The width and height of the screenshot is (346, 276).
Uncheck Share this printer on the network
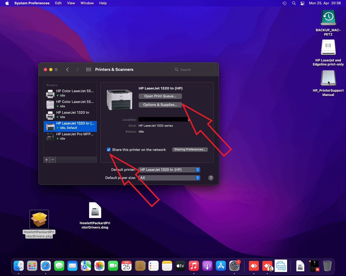pyautogui.click(x=109, y=150)
